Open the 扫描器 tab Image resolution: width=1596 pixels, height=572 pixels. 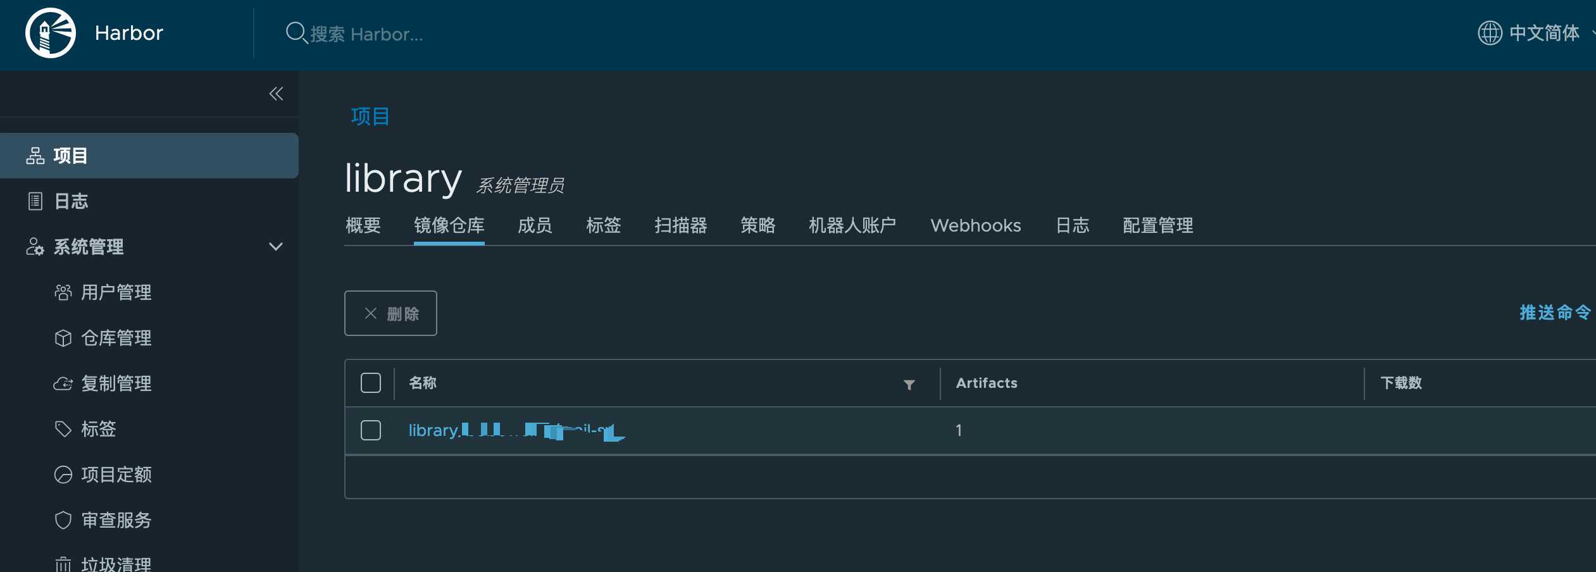pos(681,225)
